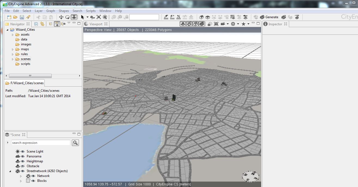Viewport: 358px width, 187px height.
Task: Click Navigator tree layout icon
Action: click(x=51, y=24)
